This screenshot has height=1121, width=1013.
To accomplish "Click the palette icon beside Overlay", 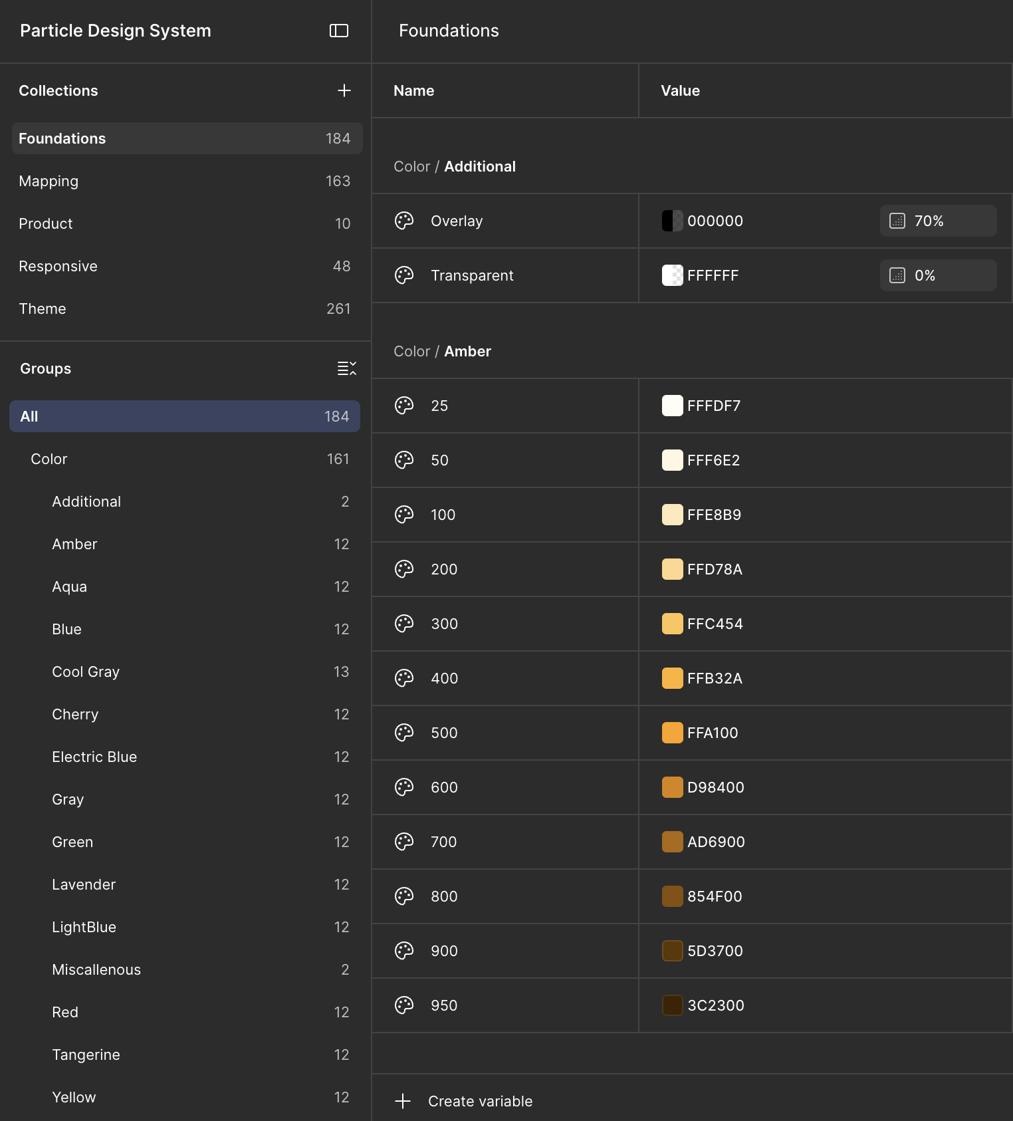I will point(404,221).
